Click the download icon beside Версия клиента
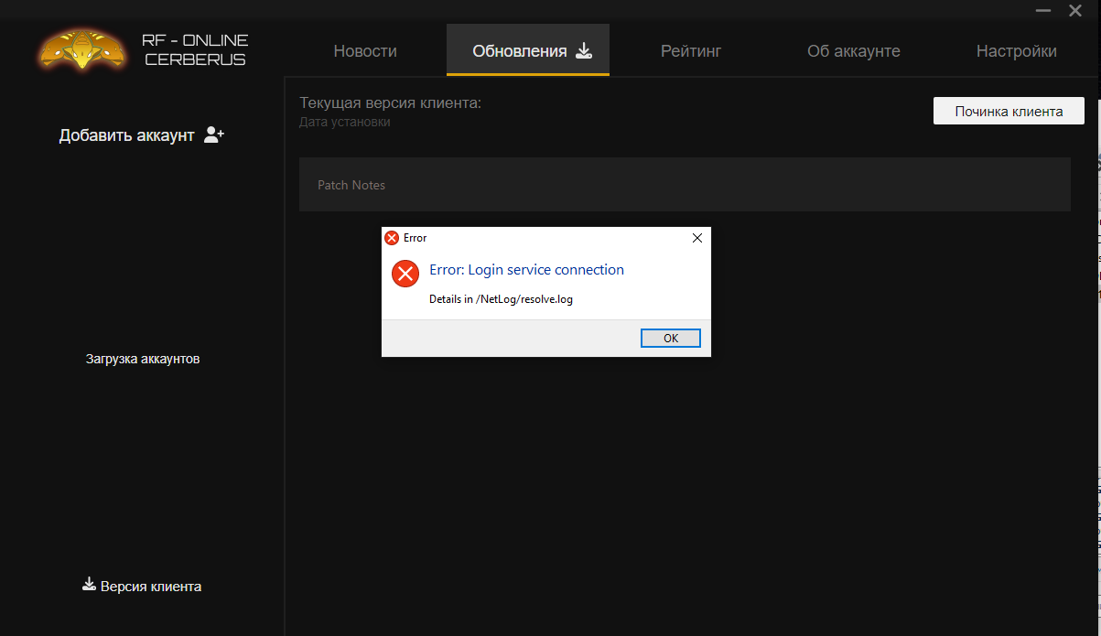Image resolution: width=1101 pixels, height=636 pixels. 89,585
